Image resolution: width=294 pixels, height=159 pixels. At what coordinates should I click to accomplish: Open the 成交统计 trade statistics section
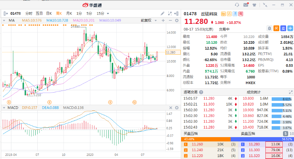(x=254, y=92)
